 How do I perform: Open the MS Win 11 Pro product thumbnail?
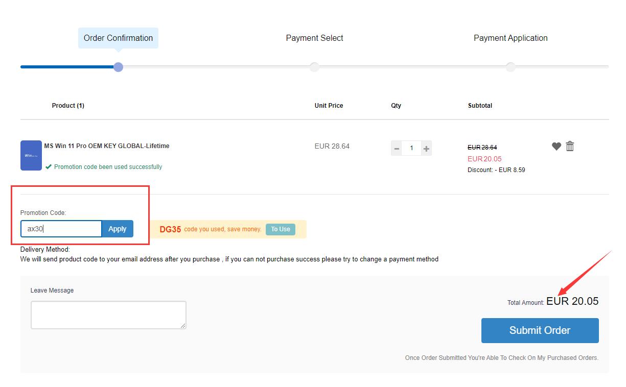point(31,156)
